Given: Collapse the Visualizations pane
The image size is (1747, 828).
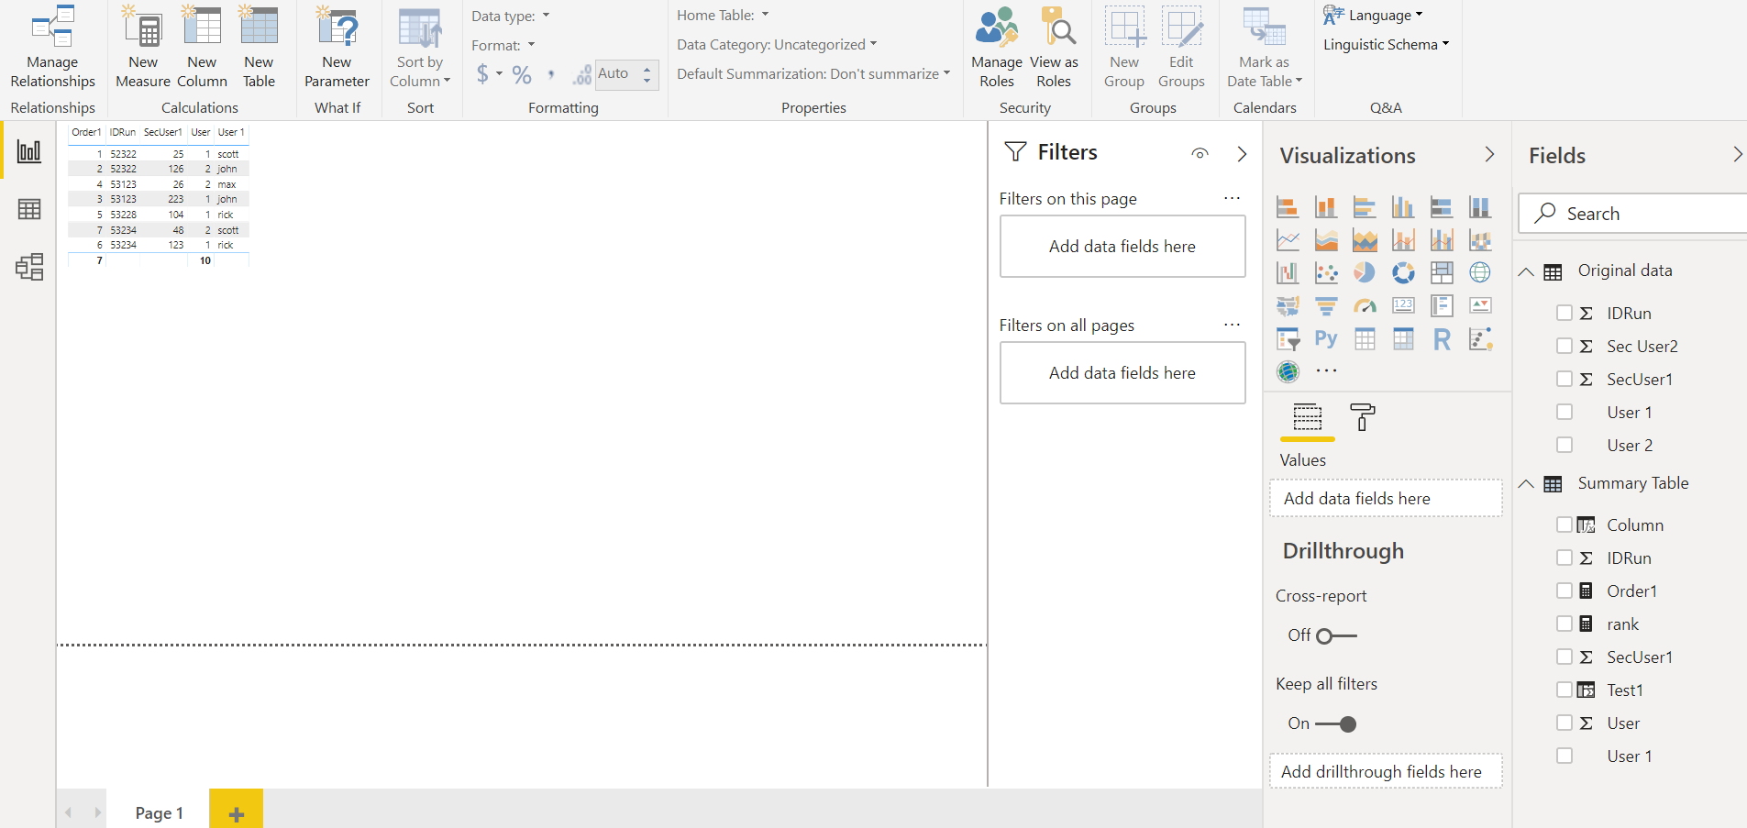Looking at the screenshot, I should pyautogui.click(x=1489, y=155).
